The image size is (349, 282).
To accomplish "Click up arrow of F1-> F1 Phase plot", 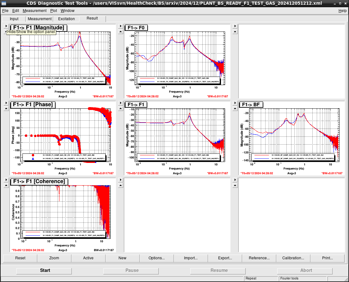I will [x=6, y=108].
